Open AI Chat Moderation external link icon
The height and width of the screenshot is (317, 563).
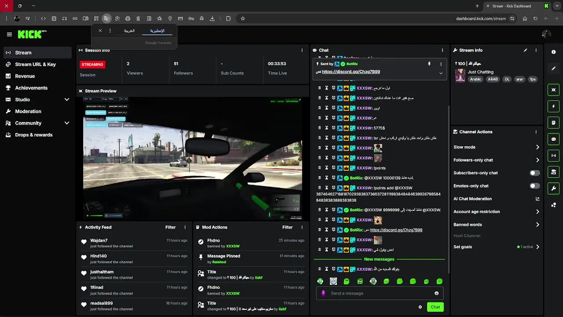point(537,199)
